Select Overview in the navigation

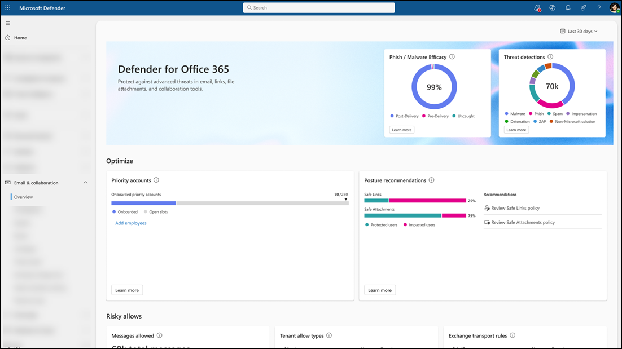coord(23,197)
